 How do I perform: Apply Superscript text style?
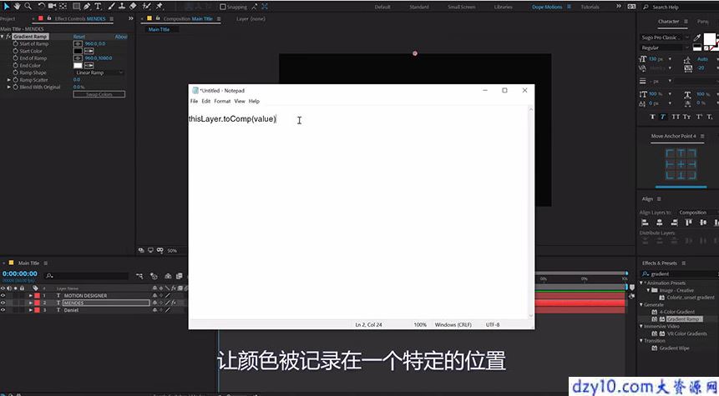point(699,117)
